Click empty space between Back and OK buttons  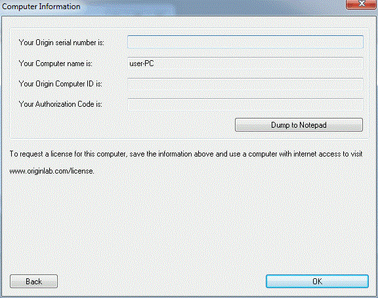[161, 282]
